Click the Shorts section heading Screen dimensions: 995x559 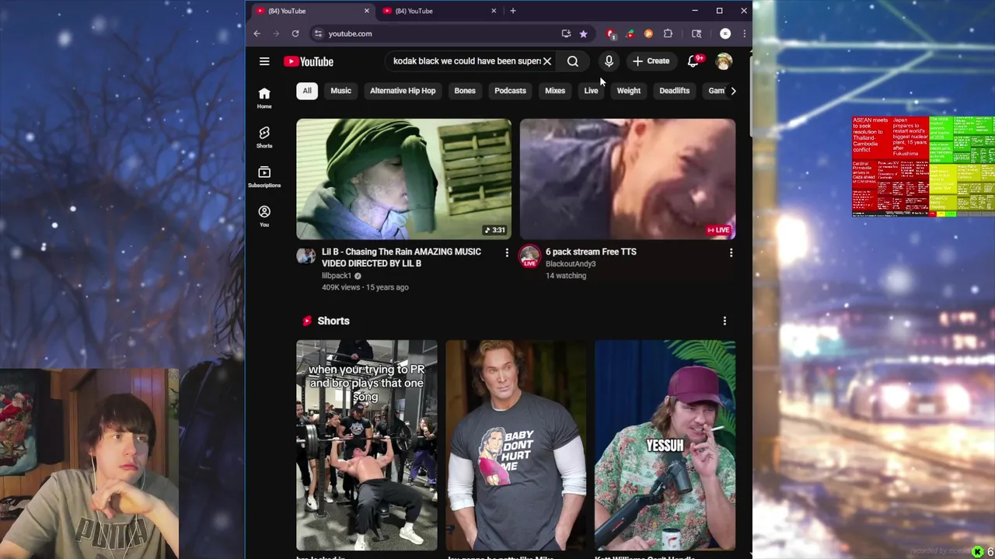pyautogui.click(x=333, y=321)
